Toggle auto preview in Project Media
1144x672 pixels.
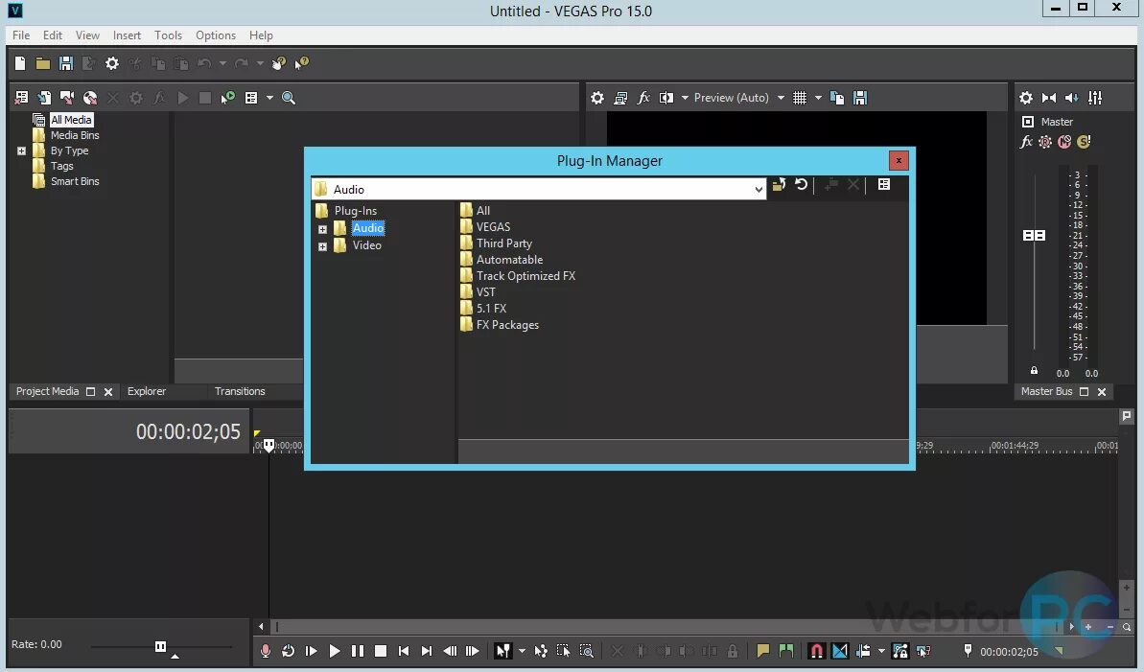point(227,97)
